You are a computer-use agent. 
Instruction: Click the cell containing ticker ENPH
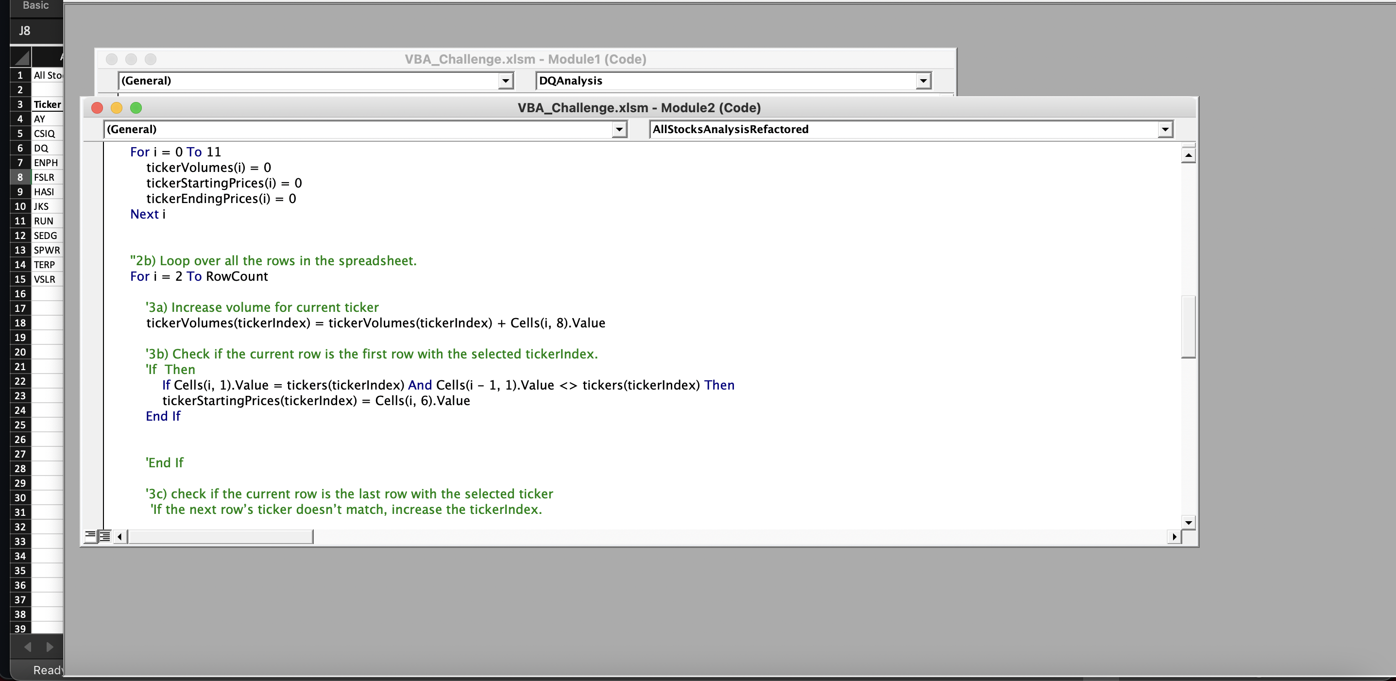click(x=47, y=163)
